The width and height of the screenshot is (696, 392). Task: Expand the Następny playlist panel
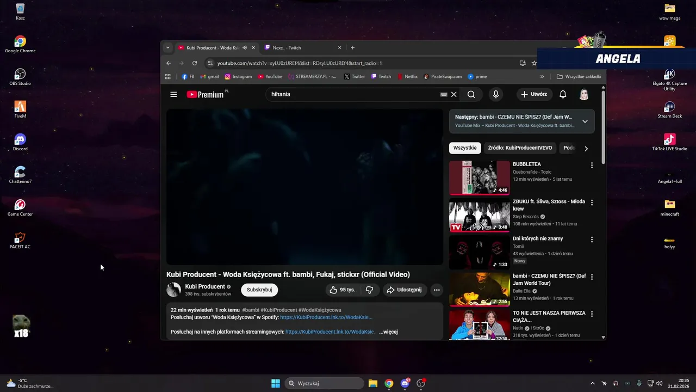(585, 121)
